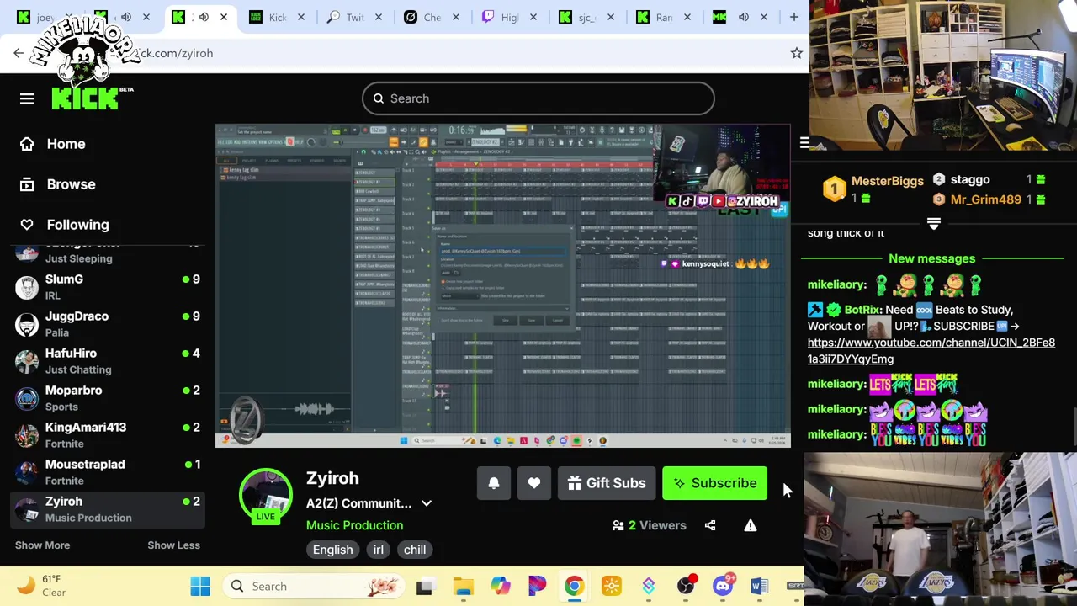
Task: Click the irl tag
Action: [x=378, y=550]
